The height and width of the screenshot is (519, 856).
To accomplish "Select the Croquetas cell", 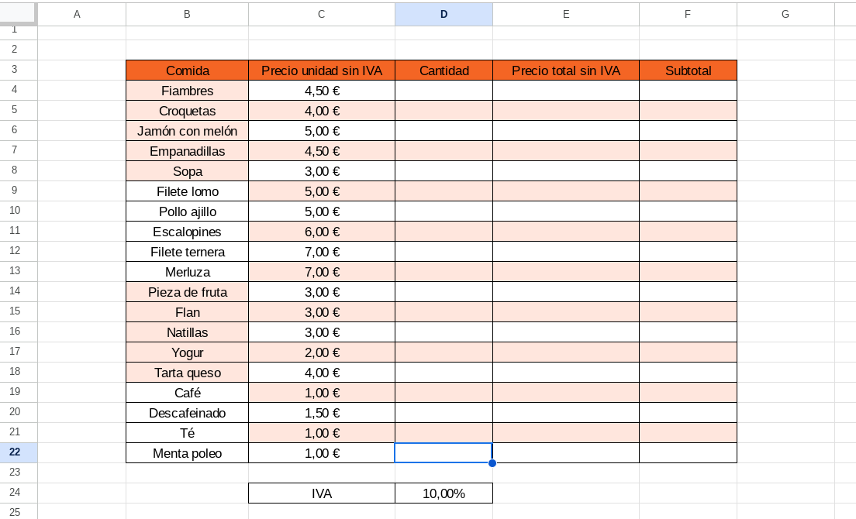I will pyautogui.click(x=188, y=111).
